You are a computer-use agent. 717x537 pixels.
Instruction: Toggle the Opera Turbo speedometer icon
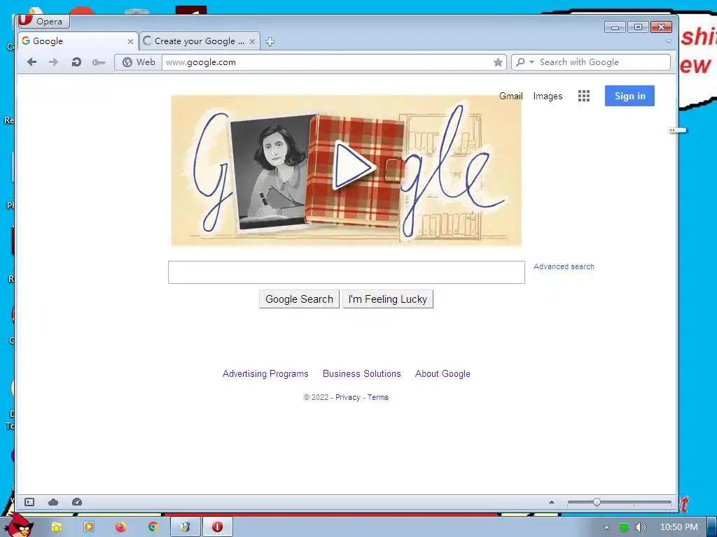[77, 502]
